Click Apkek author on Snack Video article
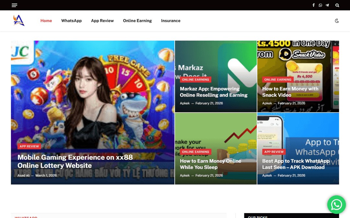This screenshot has height=218, width=350. tap(267, 103)
